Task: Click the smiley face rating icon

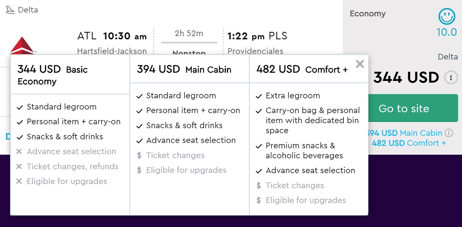Action: pyautogui.click(x=447, y=17)
